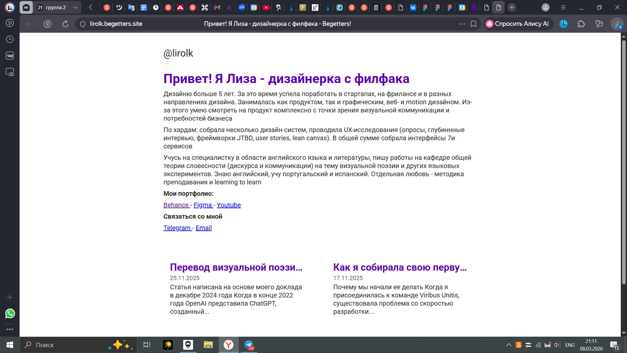Open the Gmail tab
627x353 pixels.
click(217, 8)
